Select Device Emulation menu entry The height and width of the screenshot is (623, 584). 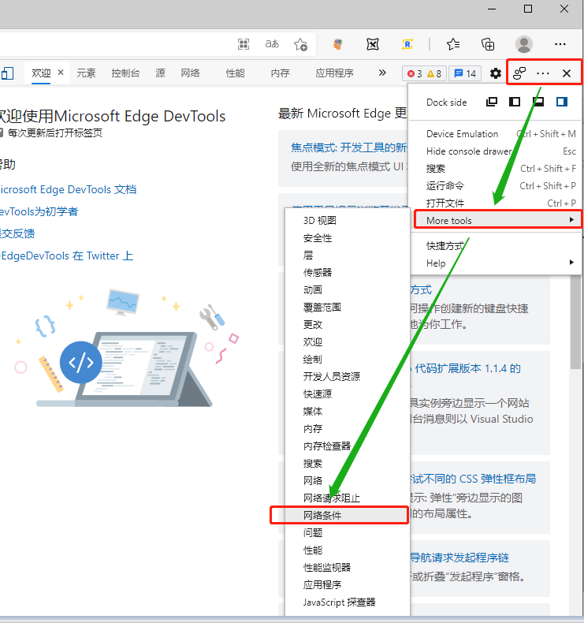(x=494, y=134)
